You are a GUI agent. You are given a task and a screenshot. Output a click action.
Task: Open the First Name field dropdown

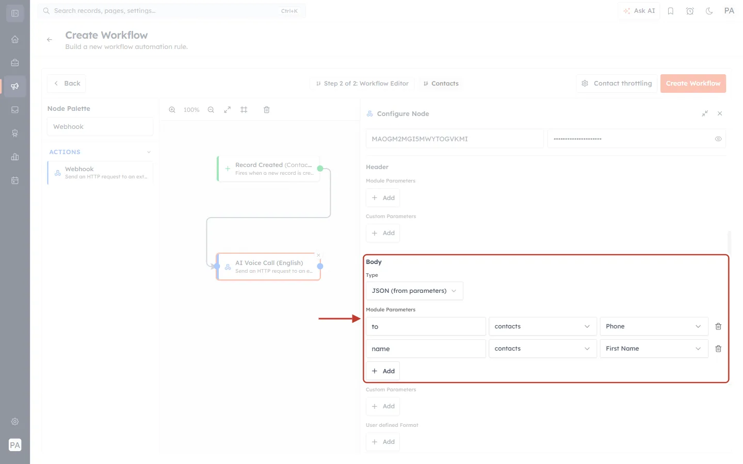click(654, 349)
